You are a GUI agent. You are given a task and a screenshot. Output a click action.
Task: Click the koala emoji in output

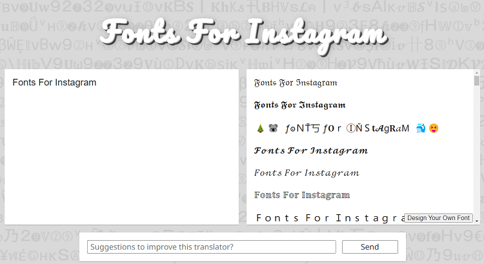click(x=273, y=128)
